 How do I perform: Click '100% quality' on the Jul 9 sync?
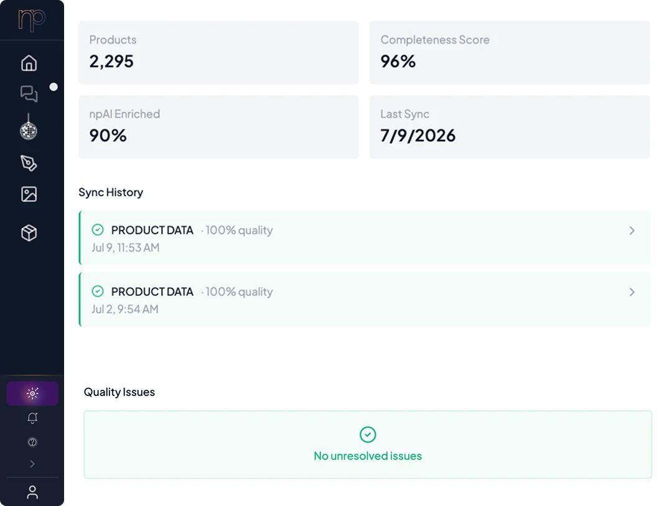pyautogui.click(x=239, y=231)
